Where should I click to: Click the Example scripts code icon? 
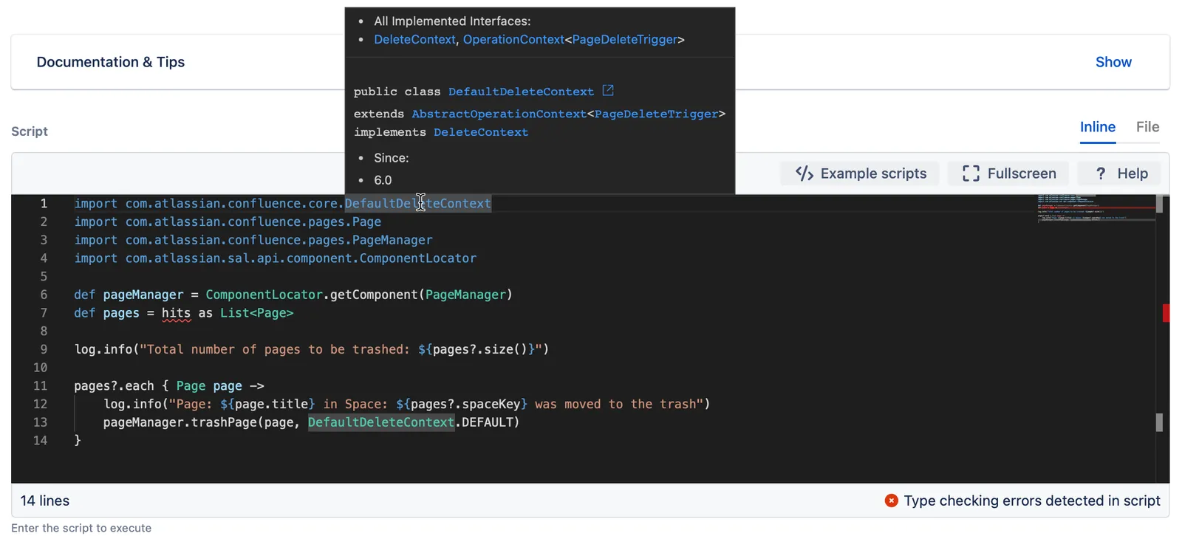(x=804, y=173)
